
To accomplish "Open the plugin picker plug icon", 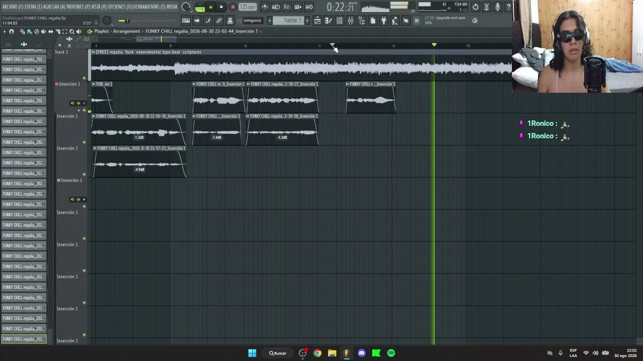I will coord(384,21).
